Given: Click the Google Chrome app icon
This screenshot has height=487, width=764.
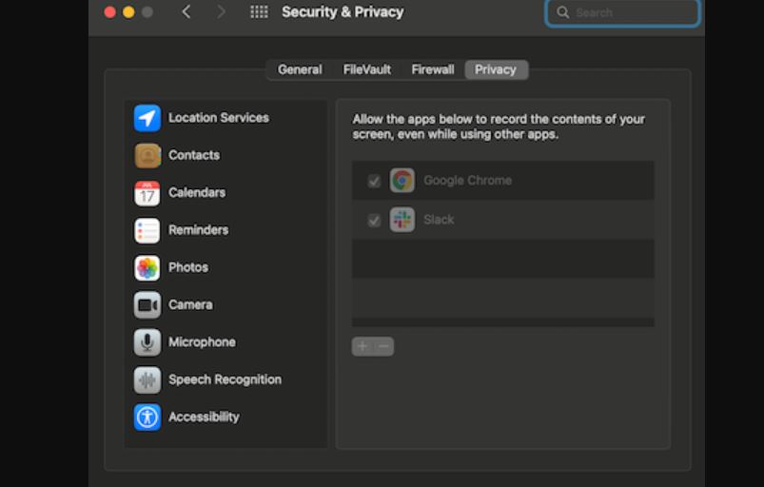Looking at the screenshot, I should click(x=402, y=181).
